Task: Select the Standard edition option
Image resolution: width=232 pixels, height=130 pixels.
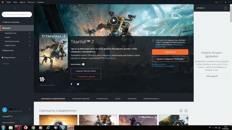Action: click(x=86, y=77)
